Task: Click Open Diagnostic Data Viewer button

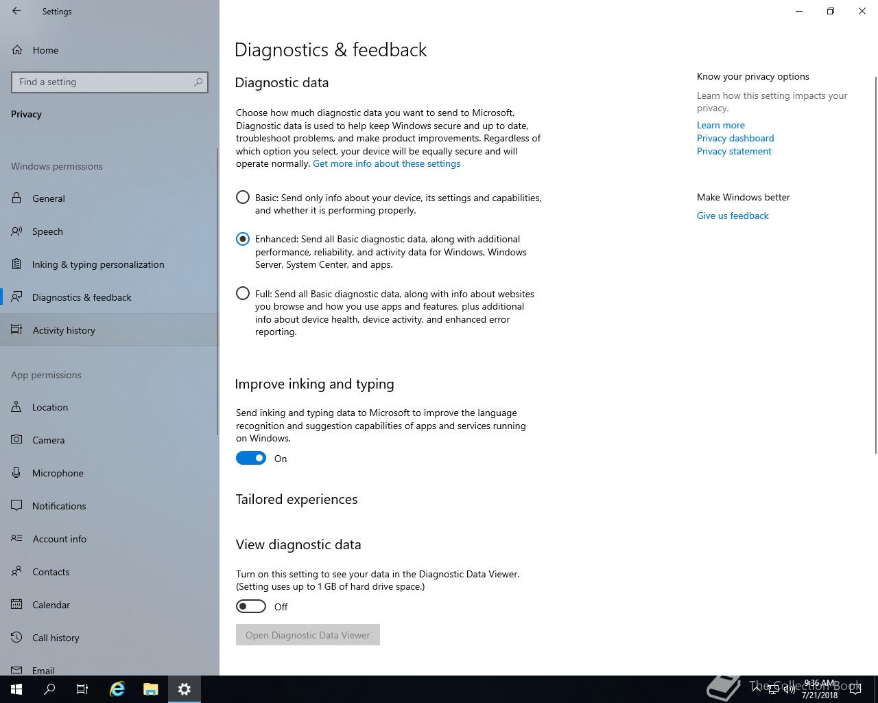Action: (x=308, y=635)
